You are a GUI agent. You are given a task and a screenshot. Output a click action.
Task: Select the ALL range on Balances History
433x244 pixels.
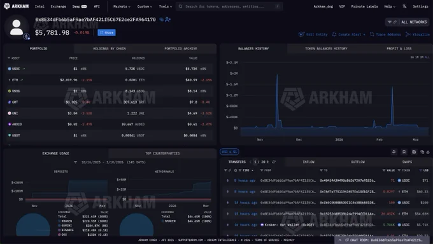[427, 57]
